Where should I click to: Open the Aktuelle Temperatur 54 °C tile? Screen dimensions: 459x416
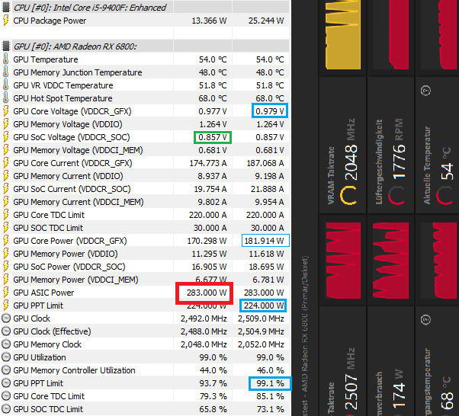tap(438, 145)
